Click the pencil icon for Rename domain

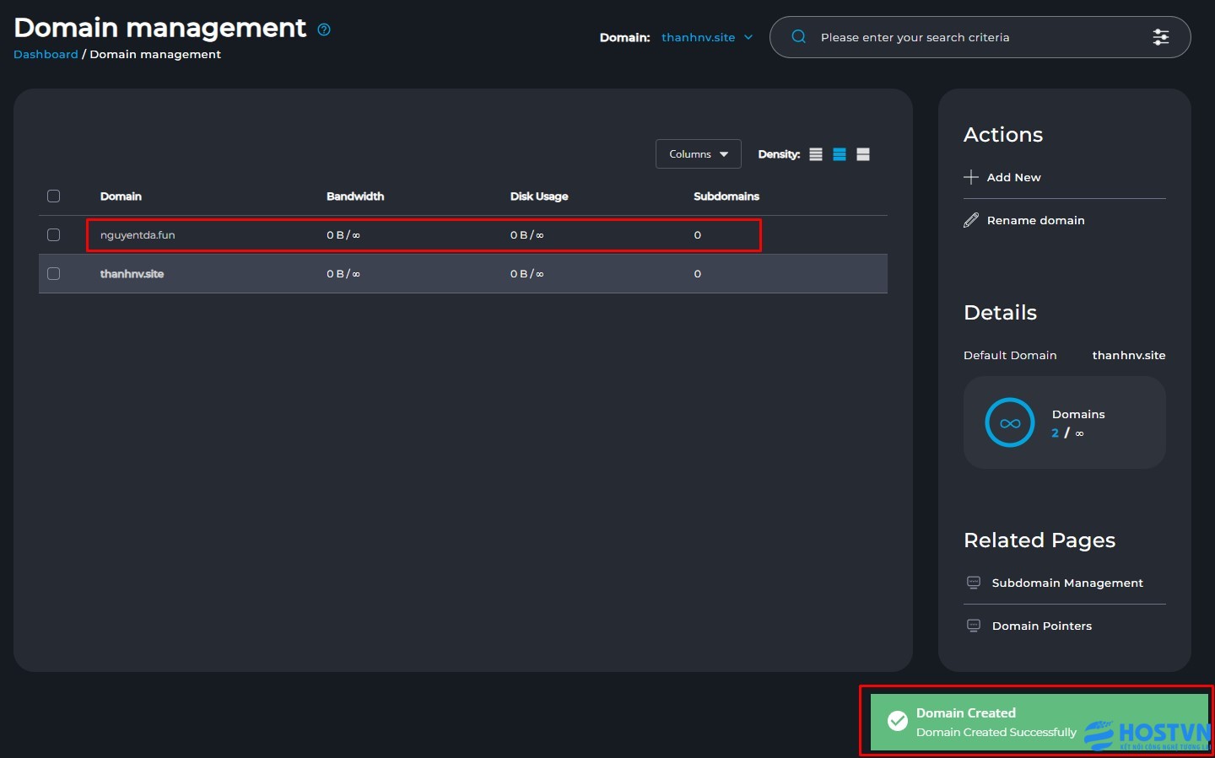(x=971, y=220)
